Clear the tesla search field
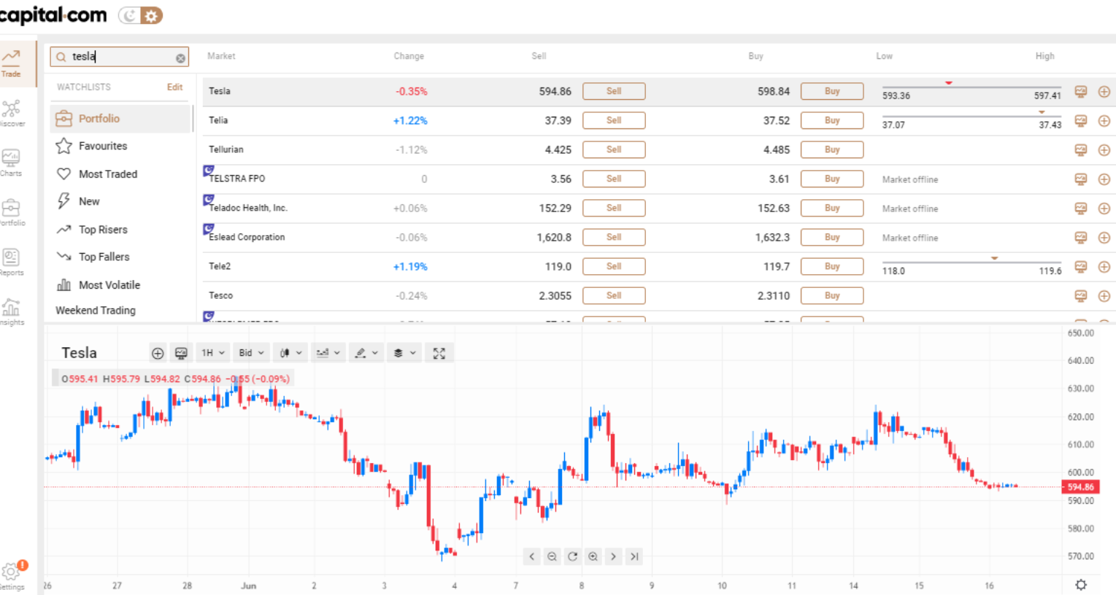This screenshot has height=595, width=1116. pos(180,58)
